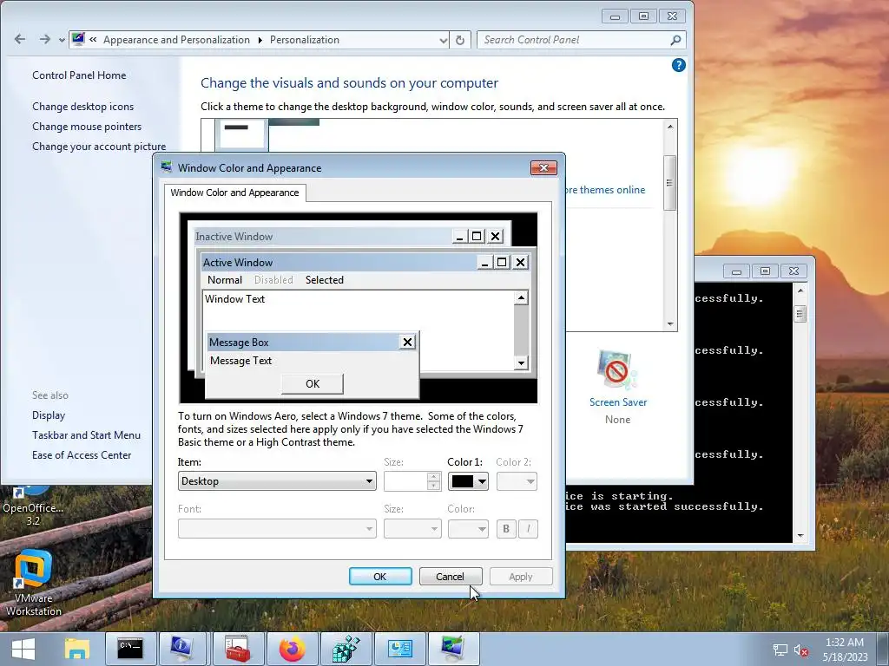889x666 pixels.
Task: Open the Font Color dropdown
Action: click(468, 528)
